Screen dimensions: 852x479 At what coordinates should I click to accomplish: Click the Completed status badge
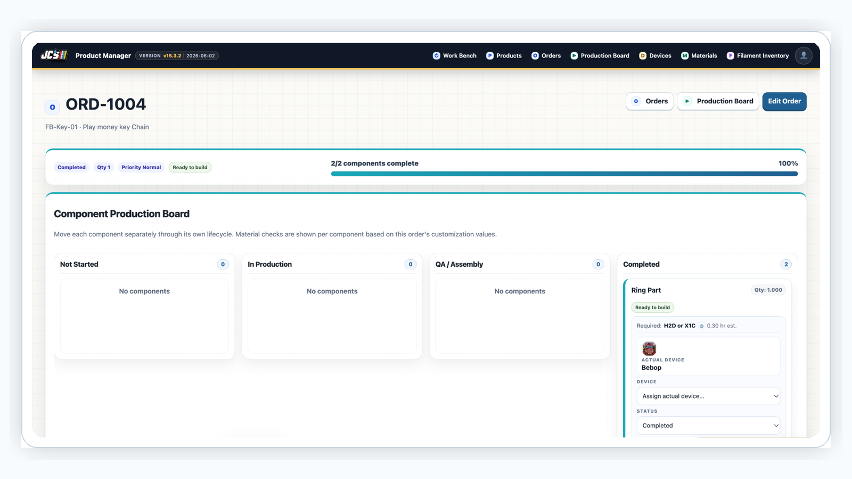71,167
